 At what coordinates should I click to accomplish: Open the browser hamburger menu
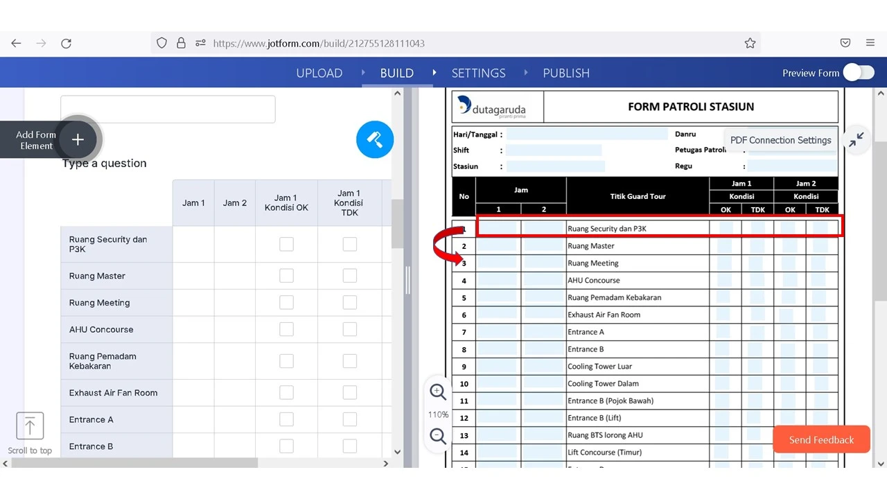pyautogui.click(x=870, y=42)
